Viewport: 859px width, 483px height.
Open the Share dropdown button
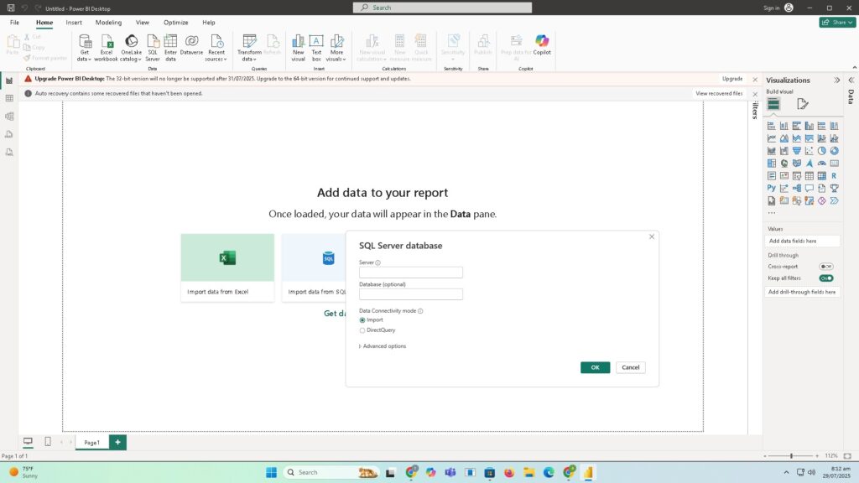click(x=838, y=22)
